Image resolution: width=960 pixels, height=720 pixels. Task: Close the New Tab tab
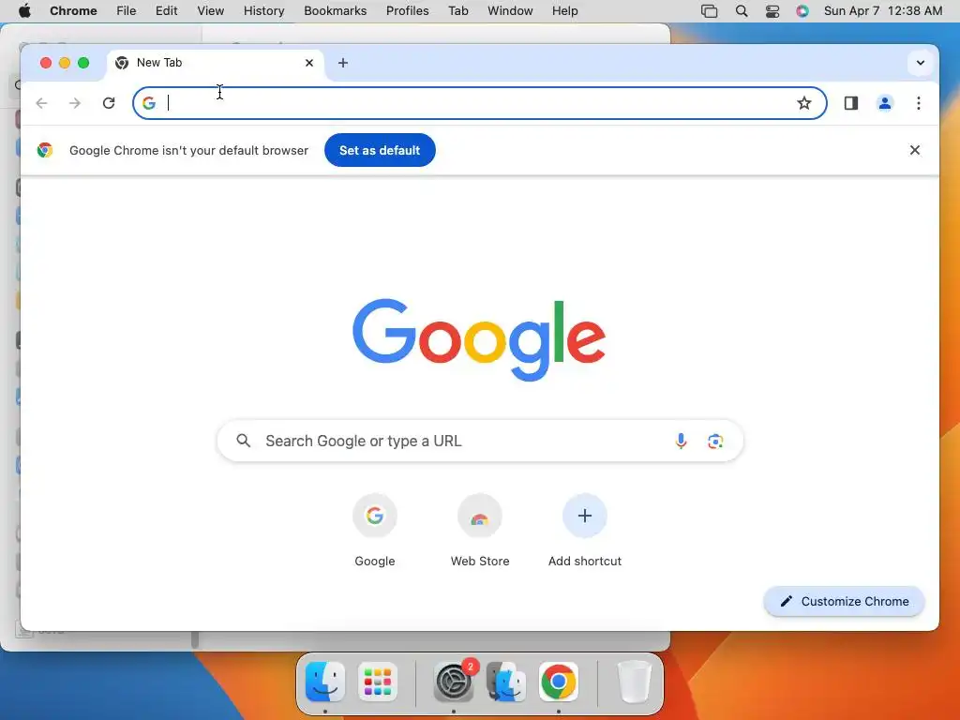(309, 63)
